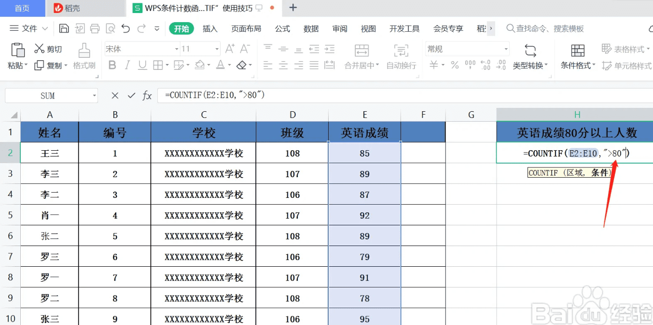Apply percentage number format
The height and width of the screenshot is (325, 653).
(x=456, y=65)
